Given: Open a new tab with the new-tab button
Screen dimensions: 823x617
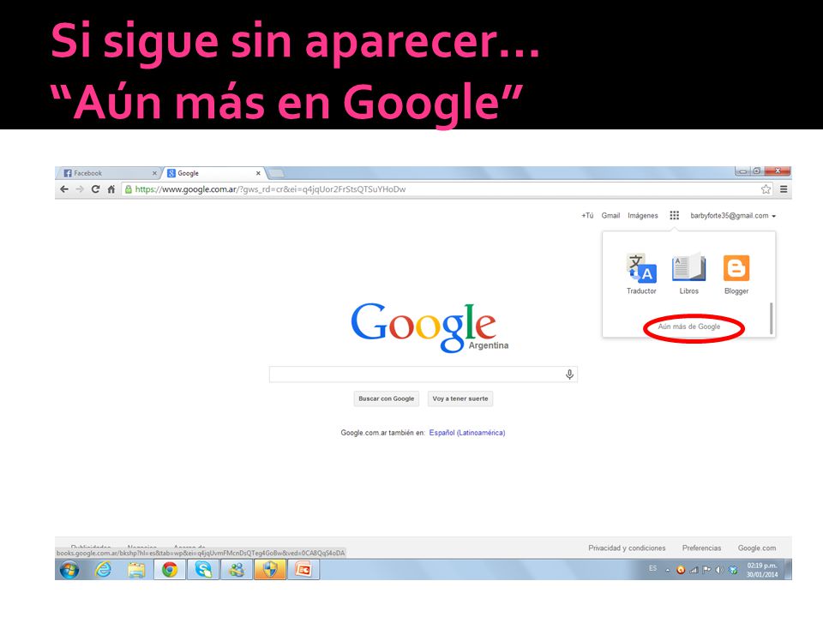Looking at the screenshot, I should click(x=277, y=173).
